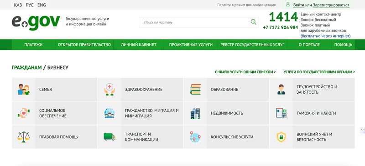This screenshot has height=166, width=365.
Task: Click the 1414 contact number
Action: point(283,17)
